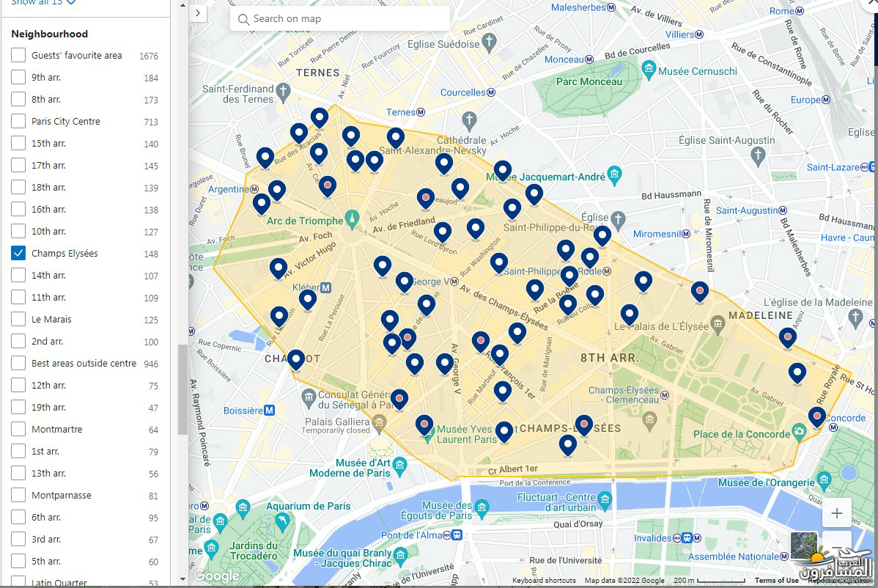
Task: Open the Musée Cernuschi museum marker
Action: (649, 70)
